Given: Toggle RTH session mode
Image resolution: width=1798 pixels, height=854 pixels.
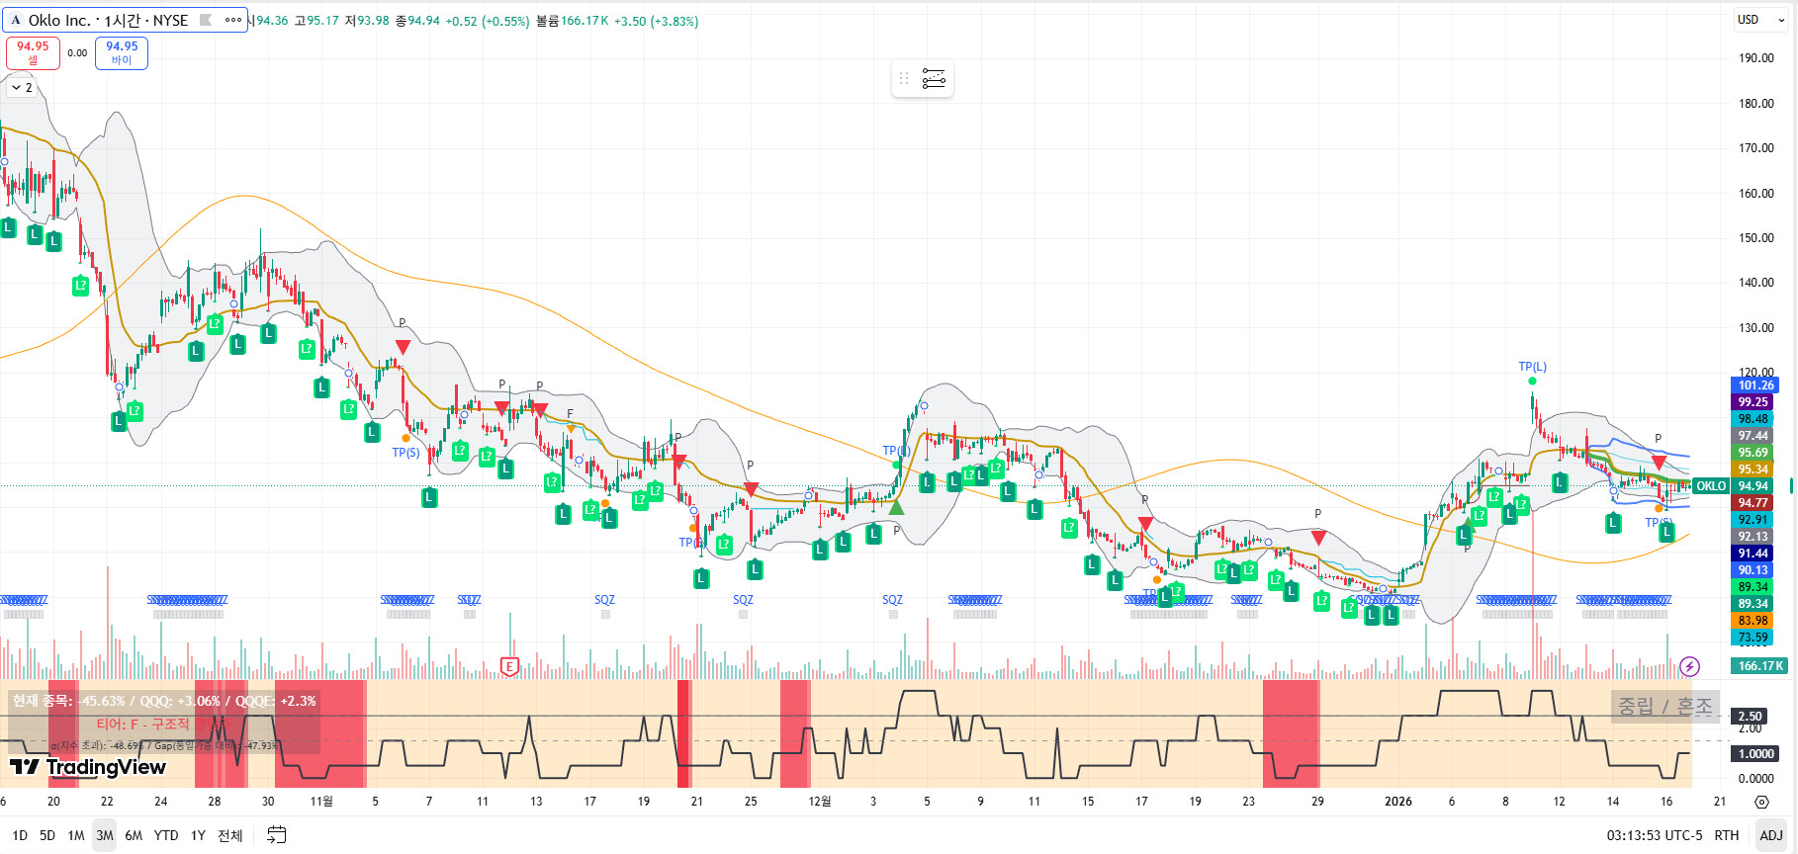Looking at the screenshot, I should 1727,835.
